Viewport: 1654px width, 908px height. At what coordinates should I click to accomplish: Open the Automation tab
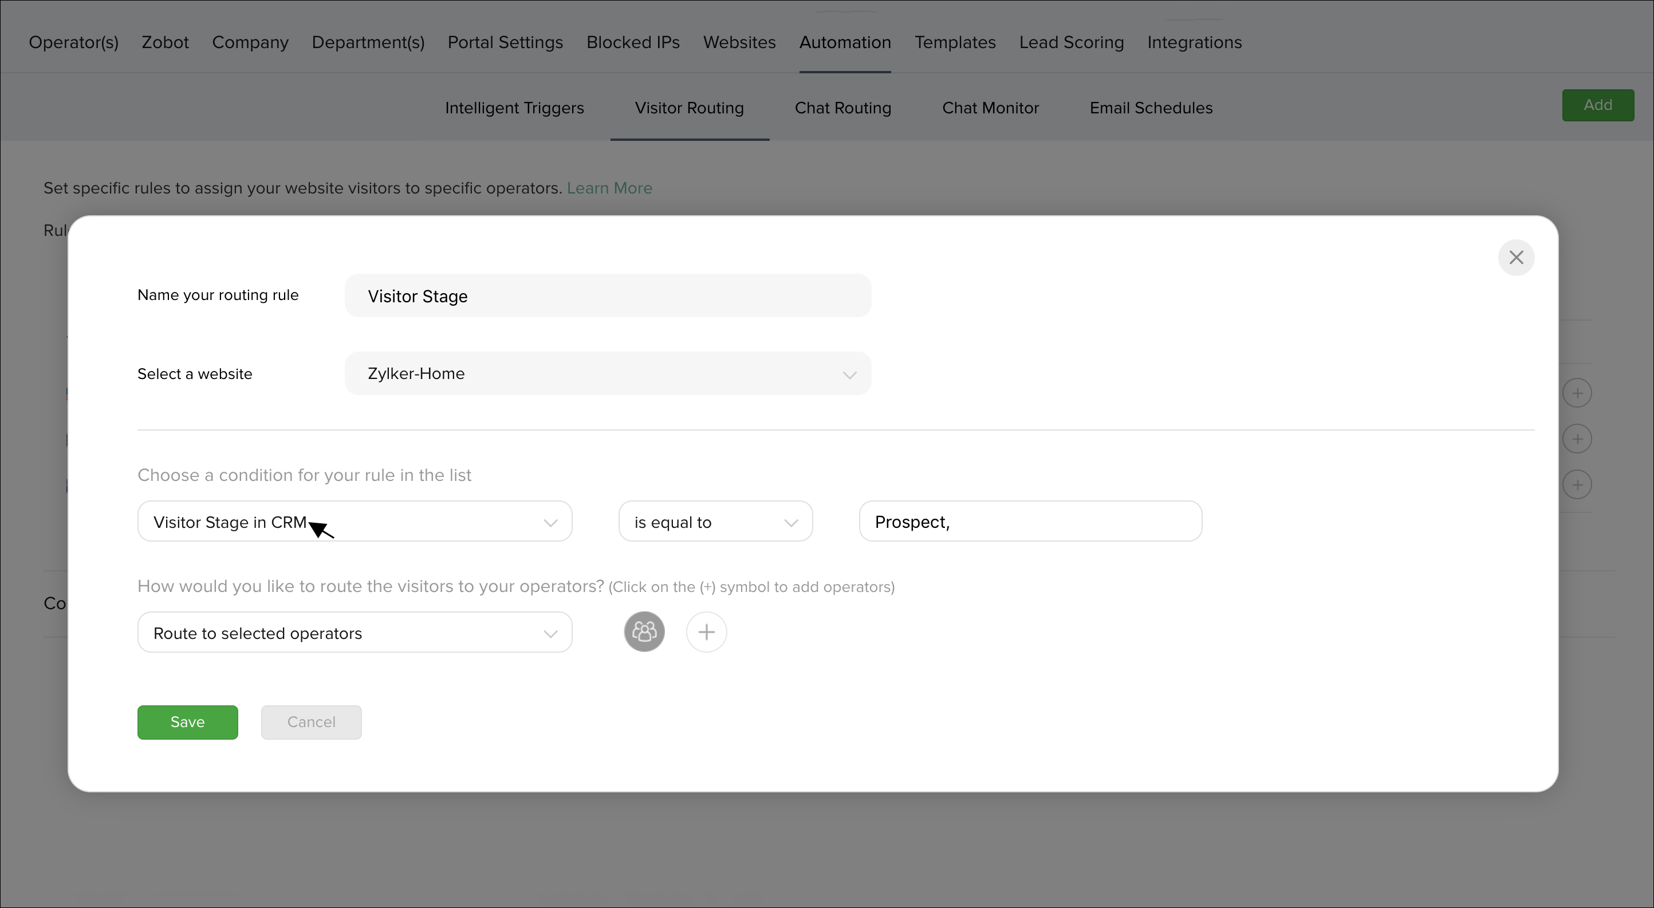point(844,42)
